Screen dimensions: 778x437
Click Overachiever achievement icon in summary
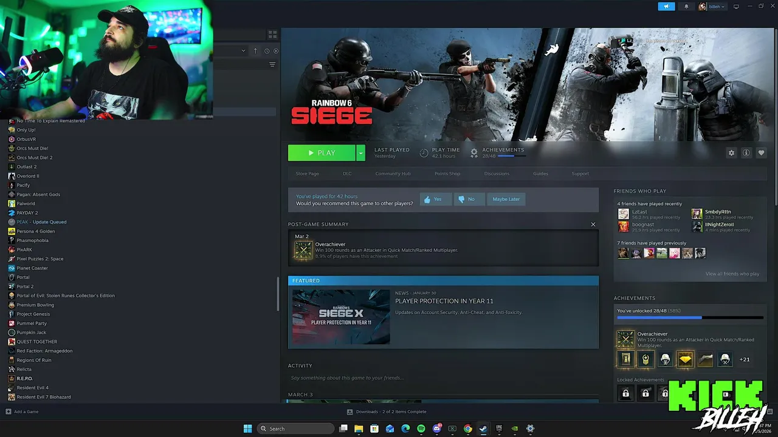pos(303,250)
